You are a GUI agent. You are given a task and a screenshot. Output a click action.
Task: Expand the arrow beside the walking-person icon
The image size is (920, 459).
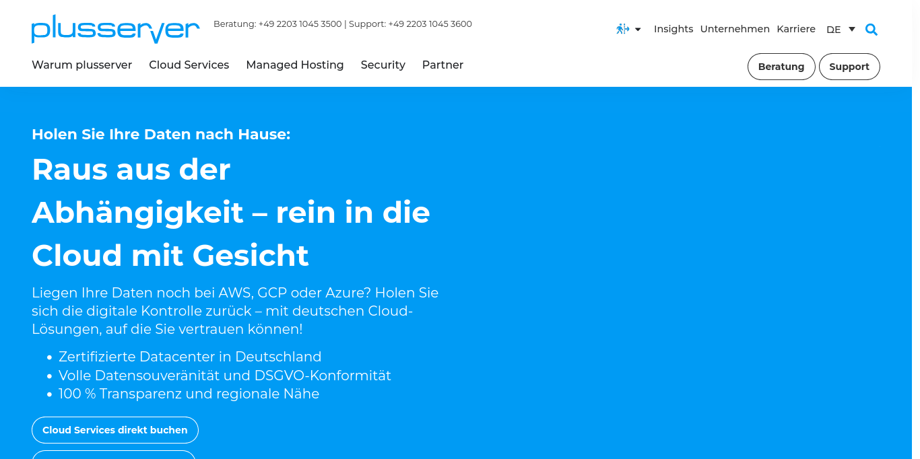coord(638,30)
